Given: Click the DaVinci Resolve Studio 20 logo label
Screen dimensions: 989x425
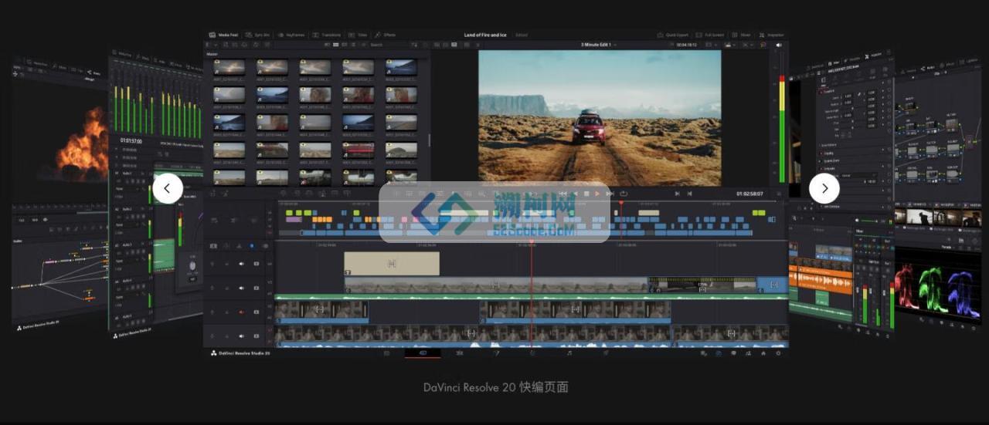Looking at the screenshot, I should [240, 352].
